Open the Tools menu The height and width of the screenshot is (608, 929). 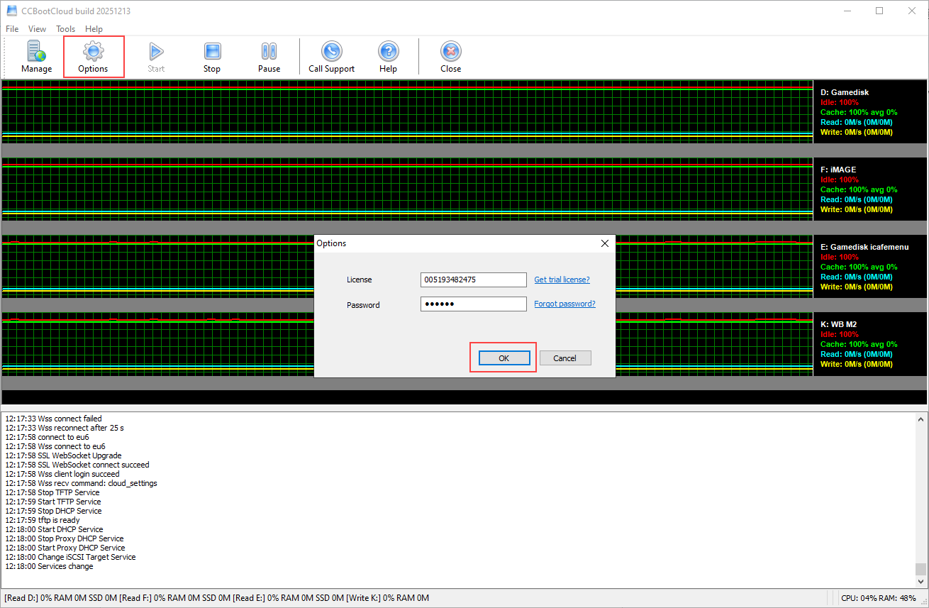(66, 29)
